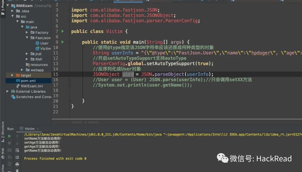Toggle the scroll-to-end icon in the Run panel

coord(17,157)
